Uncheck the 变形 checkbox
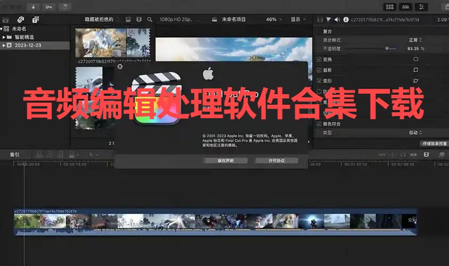Screen dimensions: 449x266 tap(319, 81)
